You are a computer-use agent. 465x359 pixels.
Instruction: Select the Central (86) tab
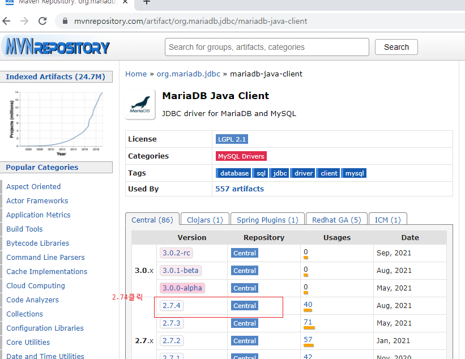(x=152, y=220)
